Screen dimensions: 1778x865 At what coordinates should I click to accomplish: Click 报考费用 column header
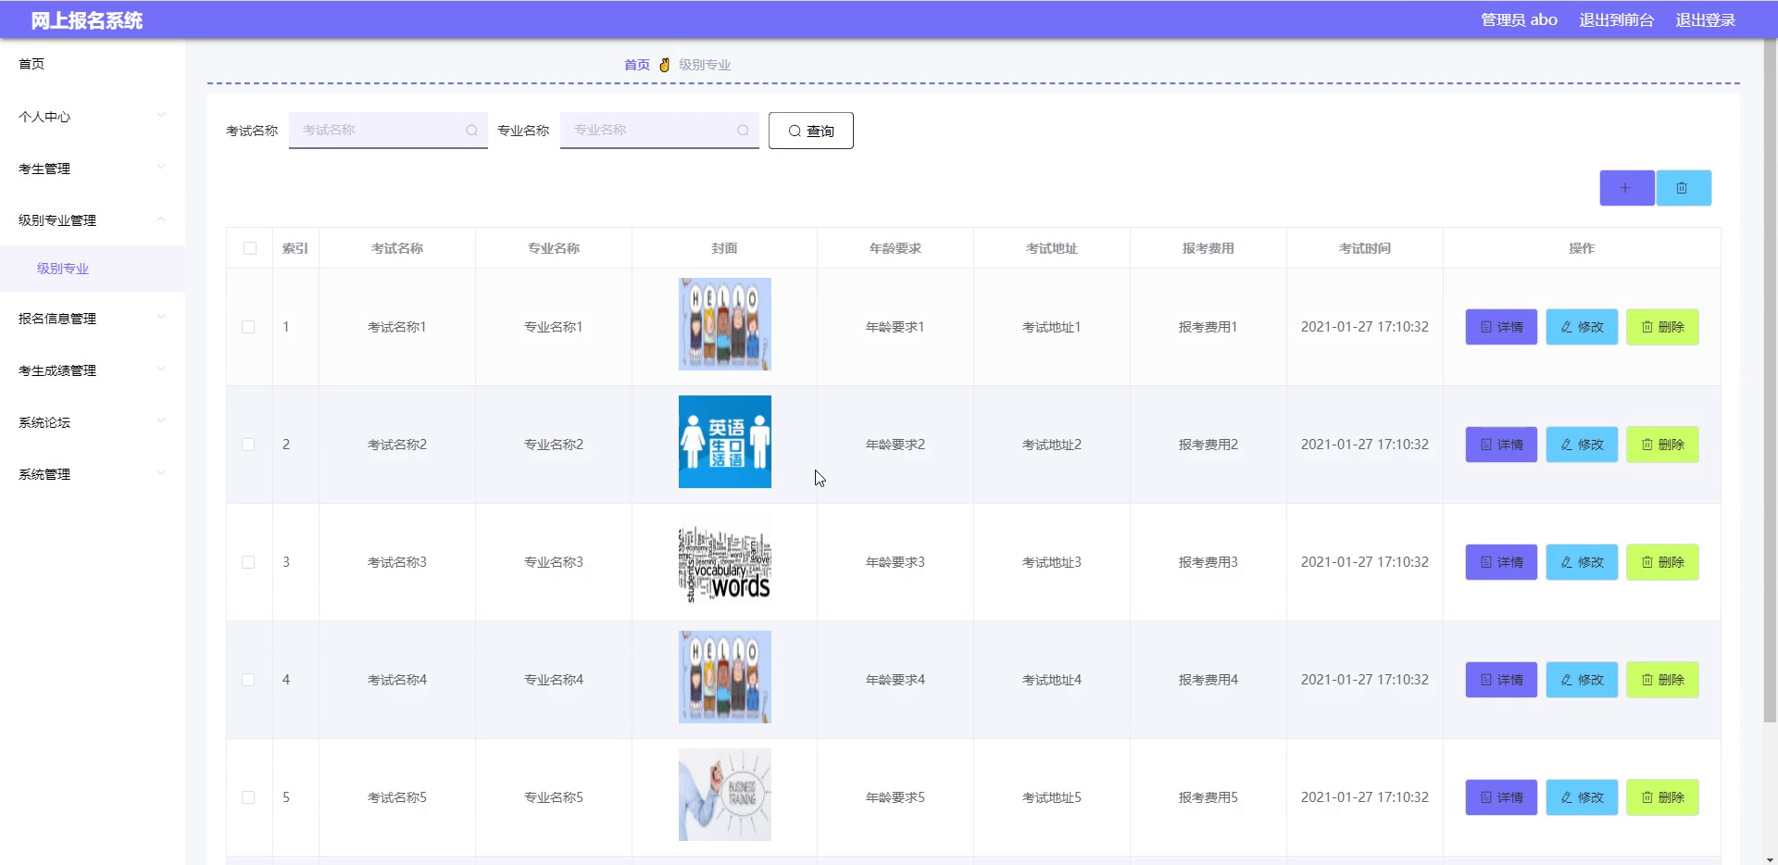click(x=1208, y=248)
